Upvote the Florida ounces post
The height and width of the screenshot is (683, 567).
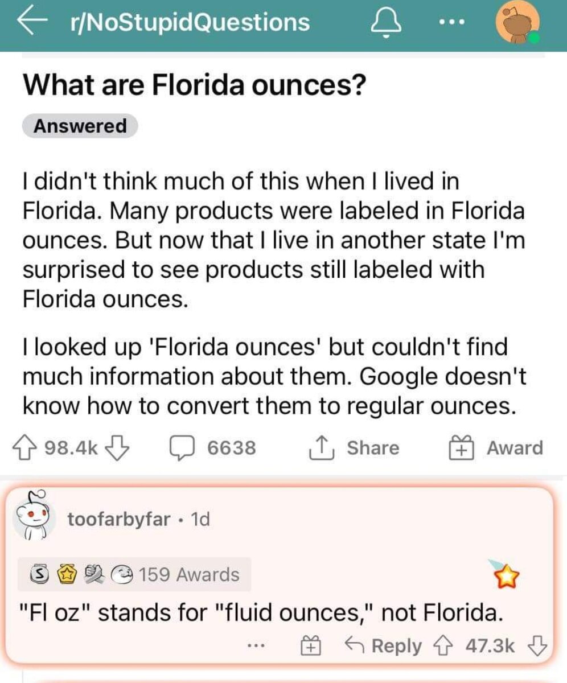[x=32, y=448]
